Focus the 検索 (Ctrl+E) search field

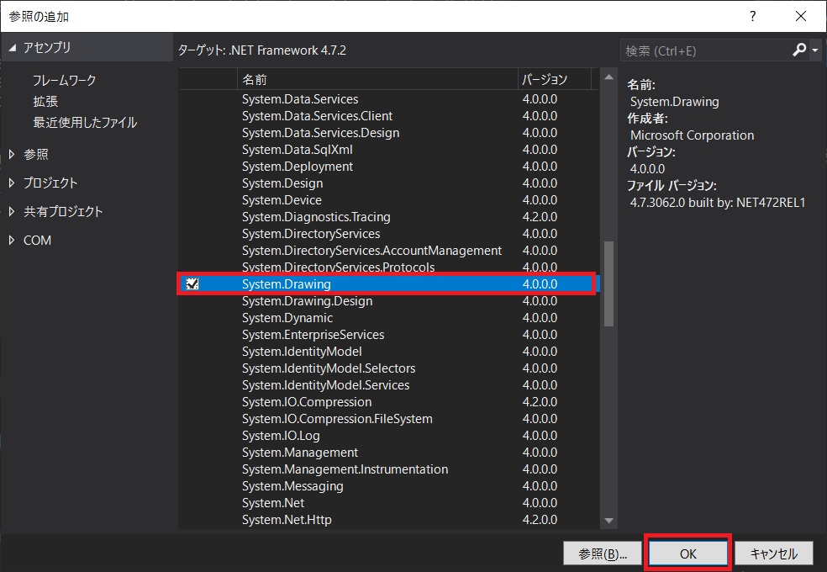706,50
